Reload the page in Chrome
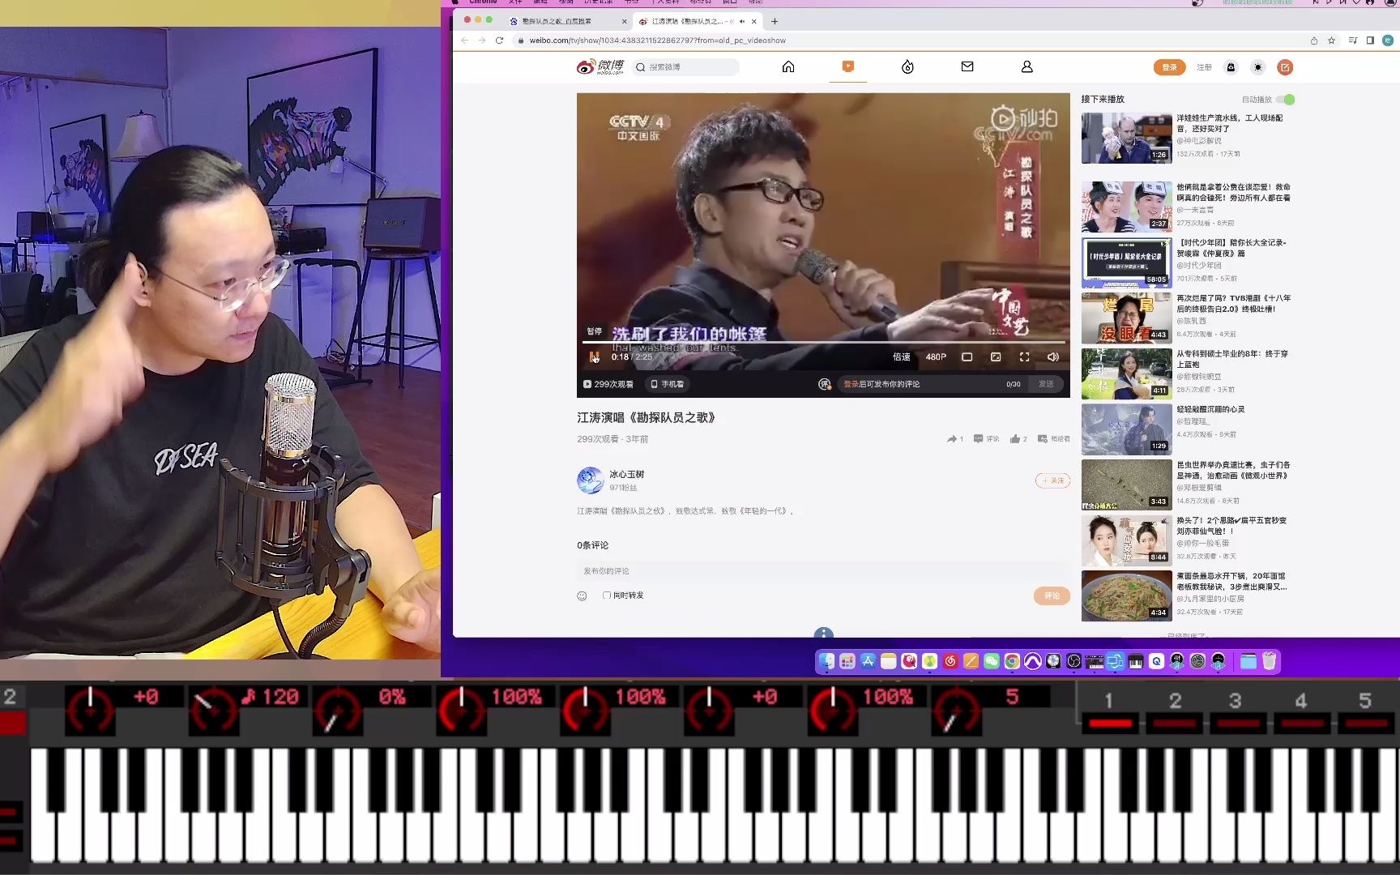Image resolution: width=1400 pixels, height=875 pixels. (x=499, y=41)
